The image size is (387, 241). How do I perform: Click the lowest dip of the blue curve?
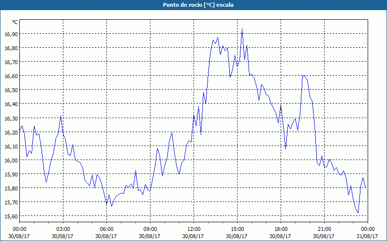click(358, 213)
